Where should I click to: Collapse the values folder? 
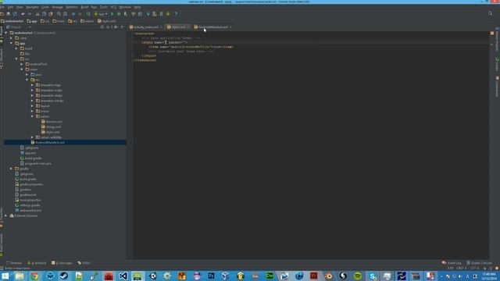point(32,116)
